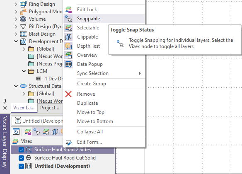Click the refresh layer icon in toolbar
Viewport: 242px width, 174px height.
click(x=16, y=132)
